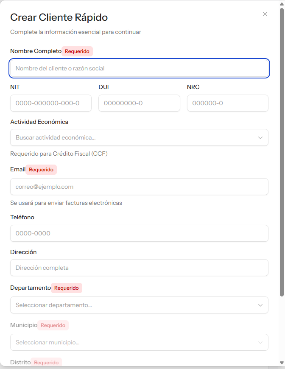
Task: Click the Dirección label
Action: click(23, 252)
